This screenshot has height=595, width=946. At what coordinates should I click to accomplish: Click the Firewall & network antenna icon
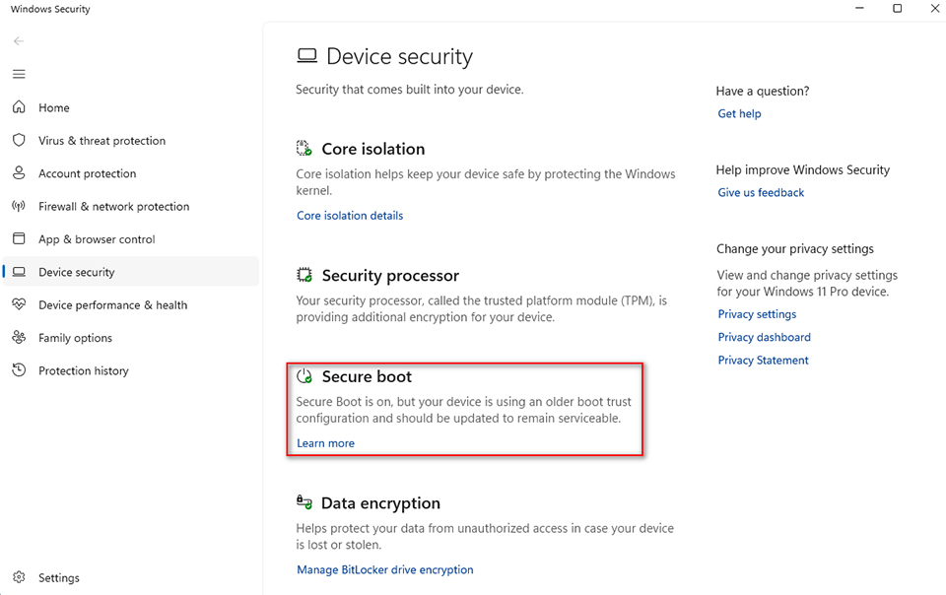(19, 206)
